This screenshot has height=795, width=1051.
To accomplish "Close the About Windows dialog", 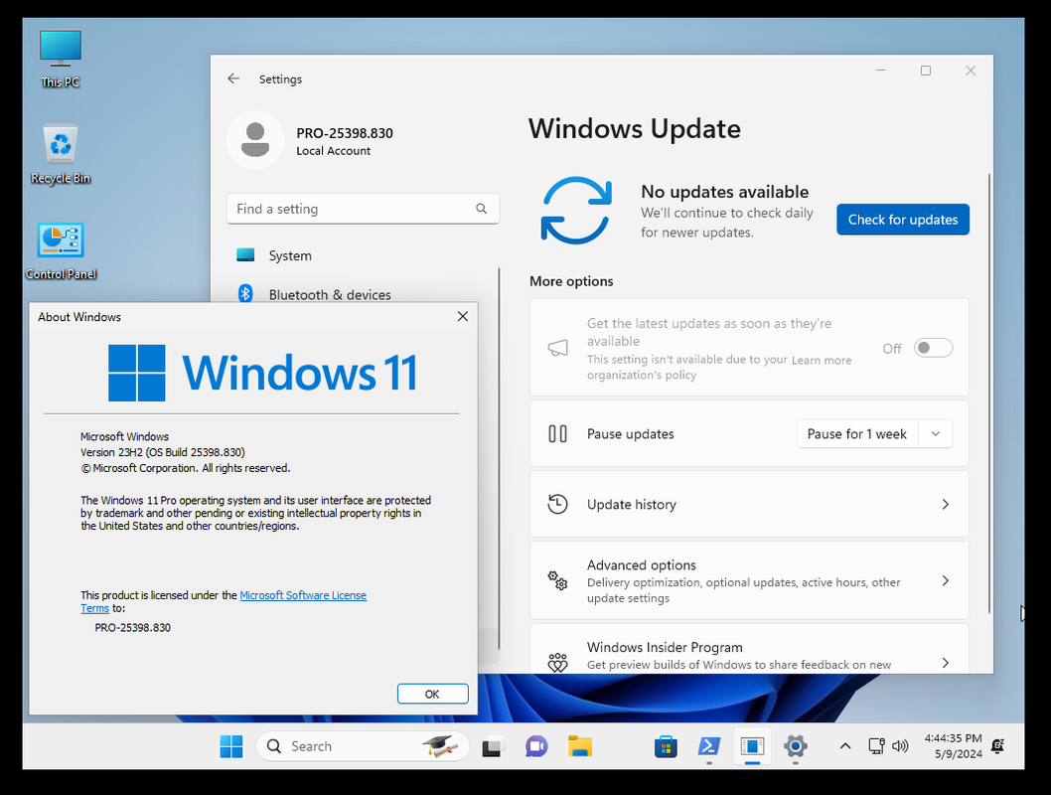I will 463,316.
